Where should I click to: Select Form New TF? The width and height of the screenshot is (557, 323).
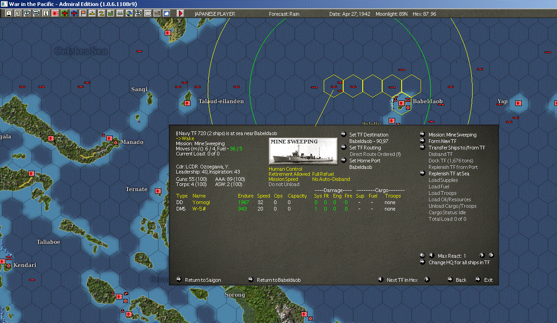(442, 141)
